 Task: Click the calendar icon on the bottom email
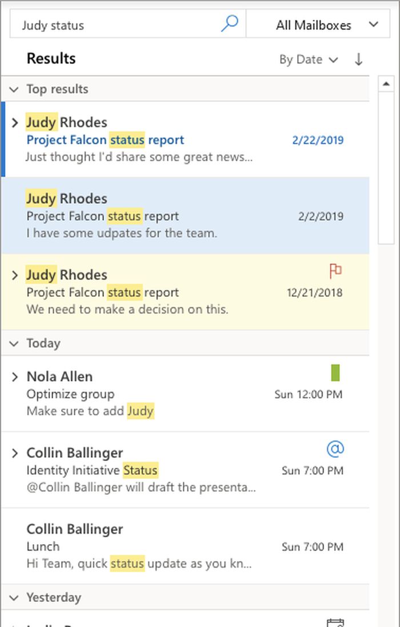coord(334,622)
